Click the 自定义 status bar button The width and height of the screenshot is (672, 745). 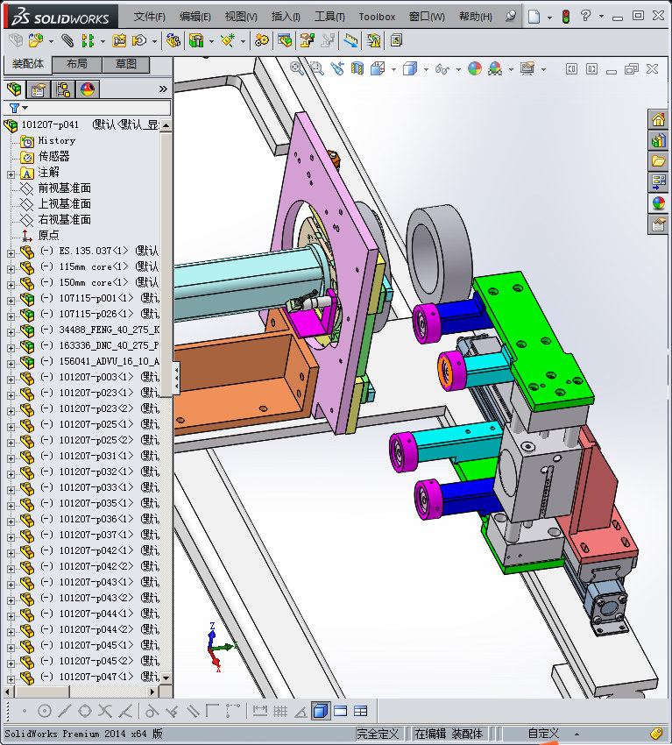click(x=543, y=734)
